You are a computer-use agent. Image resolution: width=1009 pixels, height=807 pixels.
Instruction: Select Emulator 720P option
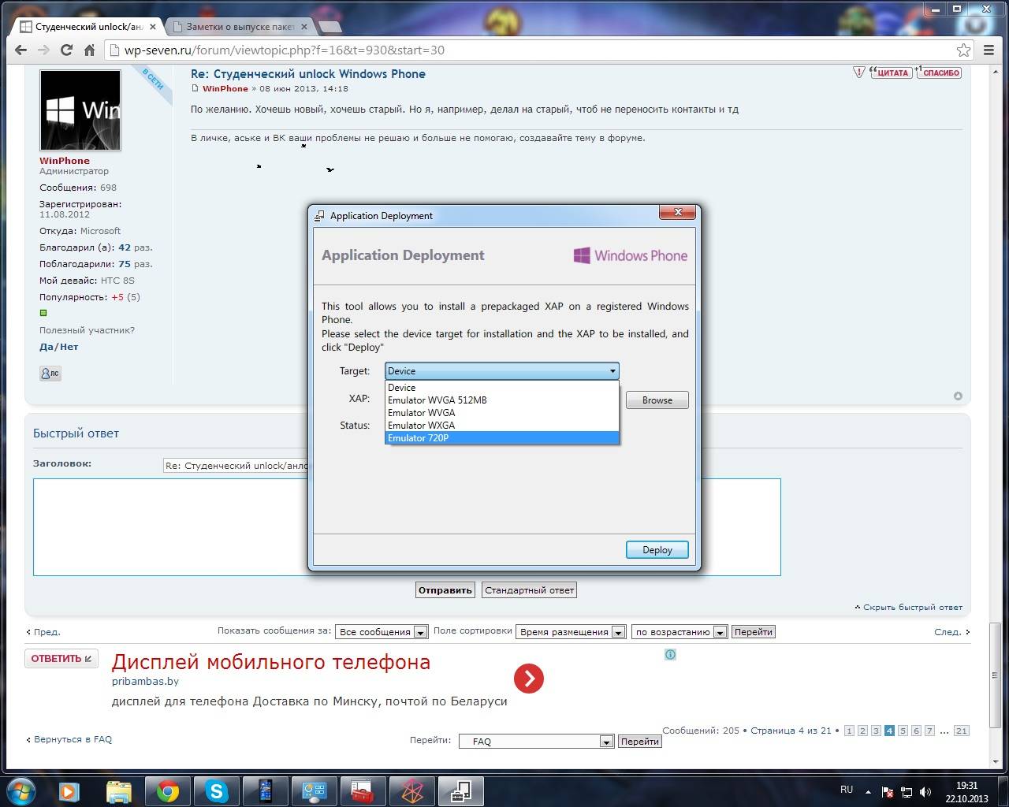tap(502, 437)
